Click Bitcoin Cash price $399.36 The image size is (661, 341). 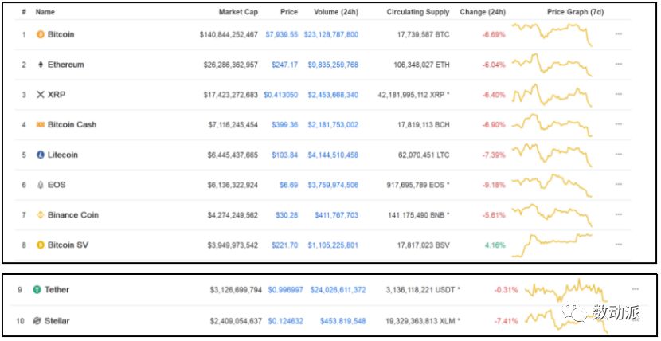coord(284,125)
